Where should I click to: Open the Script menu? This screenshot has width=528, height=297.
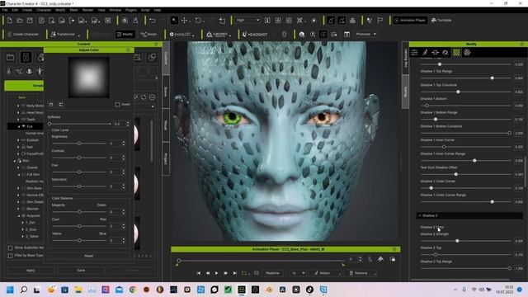point(145,10)
